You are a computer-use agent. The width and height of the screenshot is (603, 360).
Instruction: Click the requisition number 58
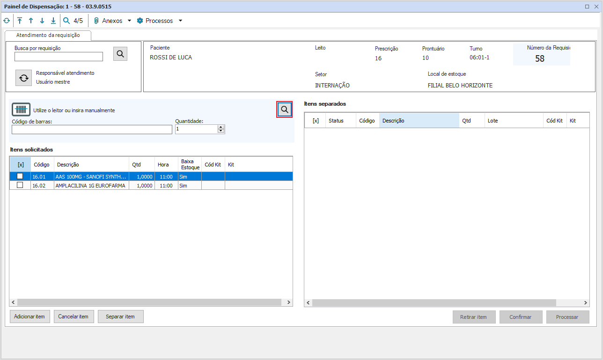point(540,59)
